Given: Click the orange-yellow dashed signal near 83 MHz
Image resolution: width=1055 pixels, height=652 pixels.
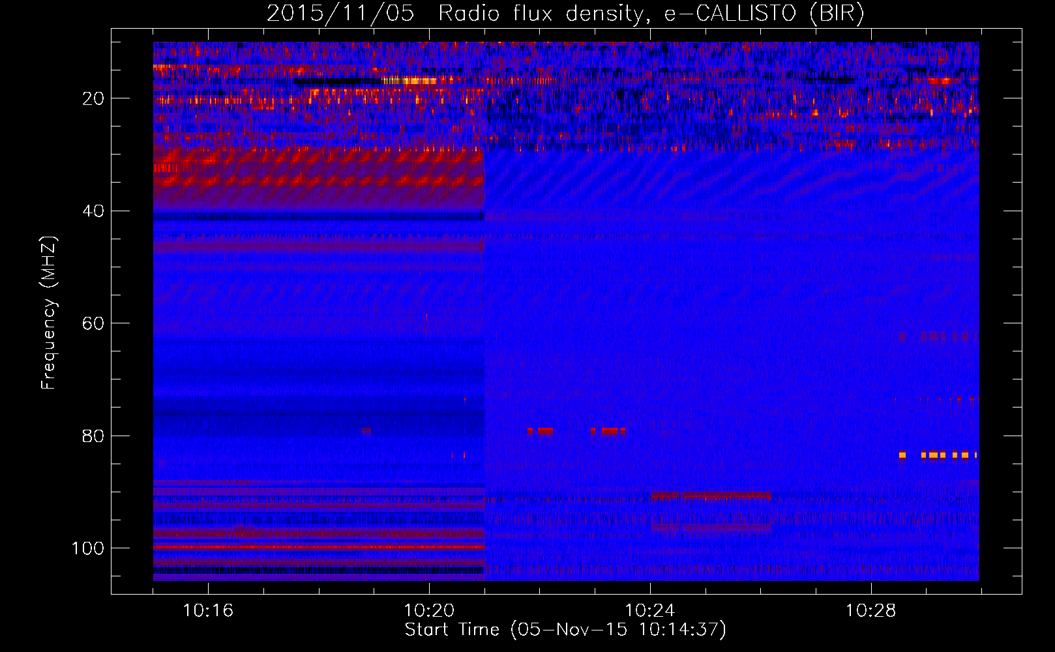Looking at the screenshot, I should 938,454.
